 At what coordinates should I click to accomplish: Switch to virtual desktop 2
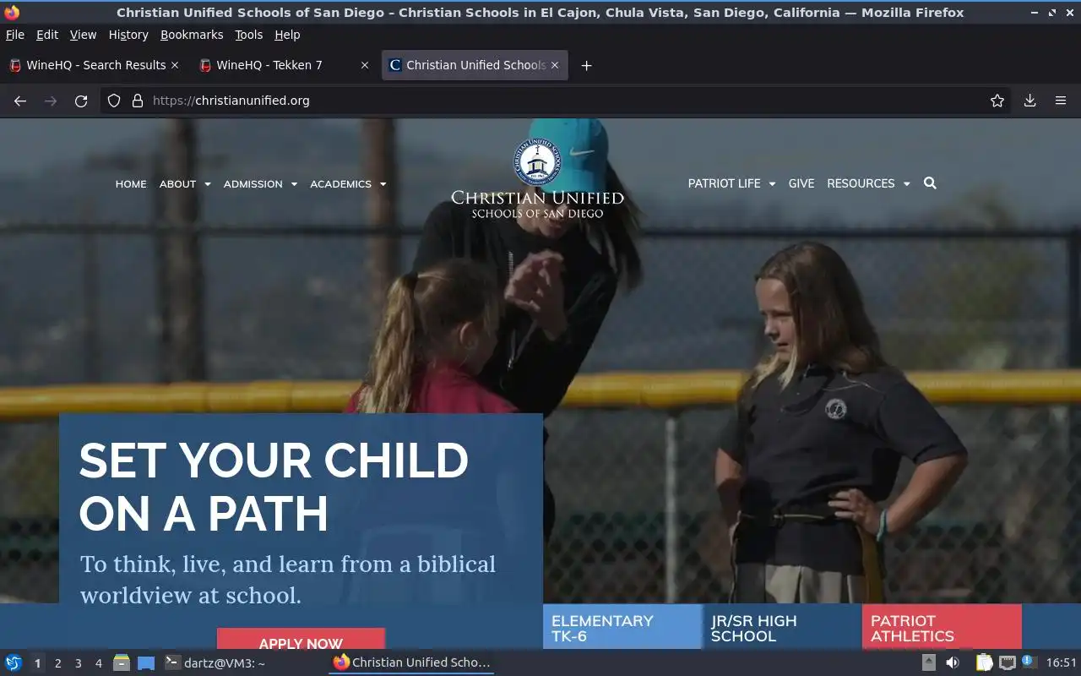pyautogui.click(x=57, y=663)
